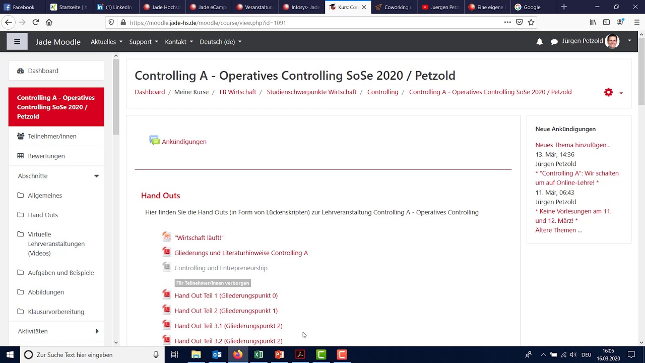Click the "Wirtschaft läuft!" presentation file icon
645x363 pixels.
pyautogui.click(x=166, y=236)
